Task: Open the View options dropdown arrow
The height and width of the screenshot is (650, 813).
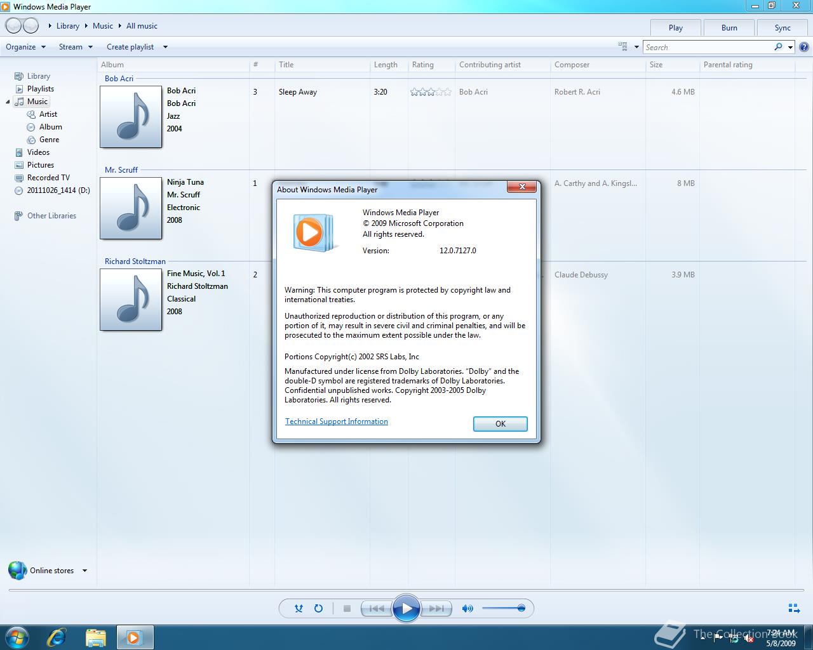Action: pos(636,47)
